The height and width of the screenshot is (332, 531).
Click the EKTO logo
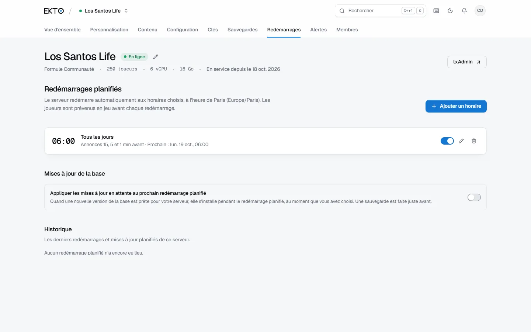point(54,11)
